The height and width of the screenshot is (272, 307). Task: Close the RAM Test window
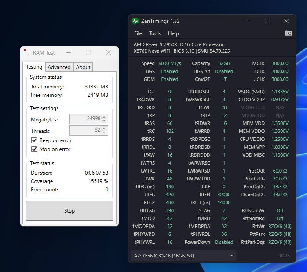109,52
